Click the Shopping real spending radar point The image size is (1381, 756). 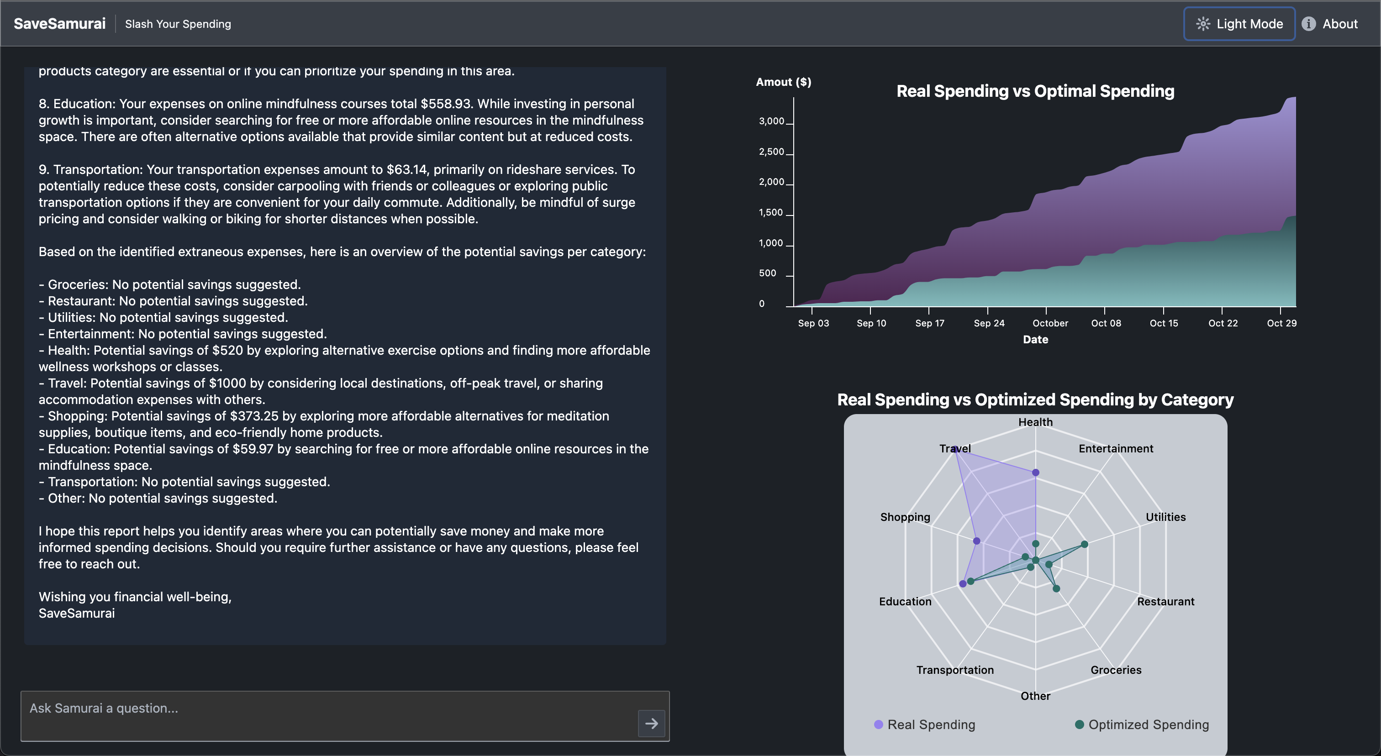976,541
